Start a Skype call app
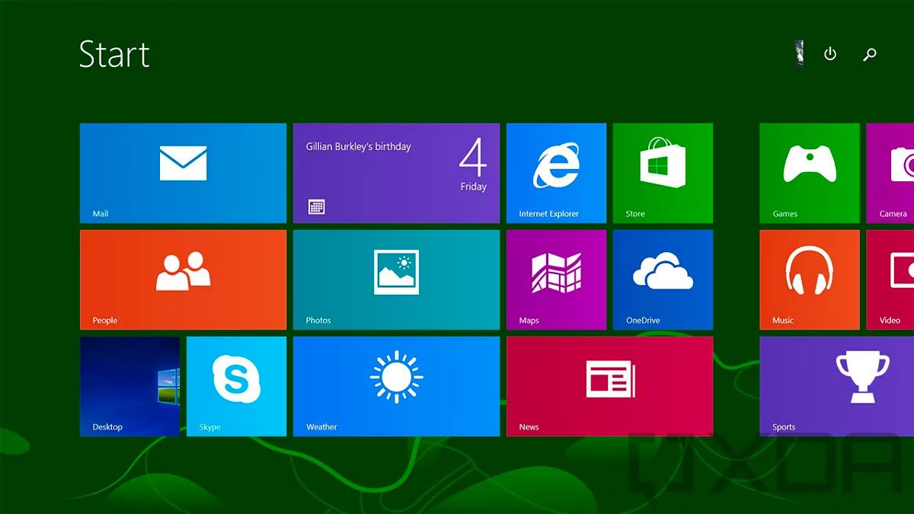This screenshot has height=514, width=914. pyautogui.click(x=236, y=386)
